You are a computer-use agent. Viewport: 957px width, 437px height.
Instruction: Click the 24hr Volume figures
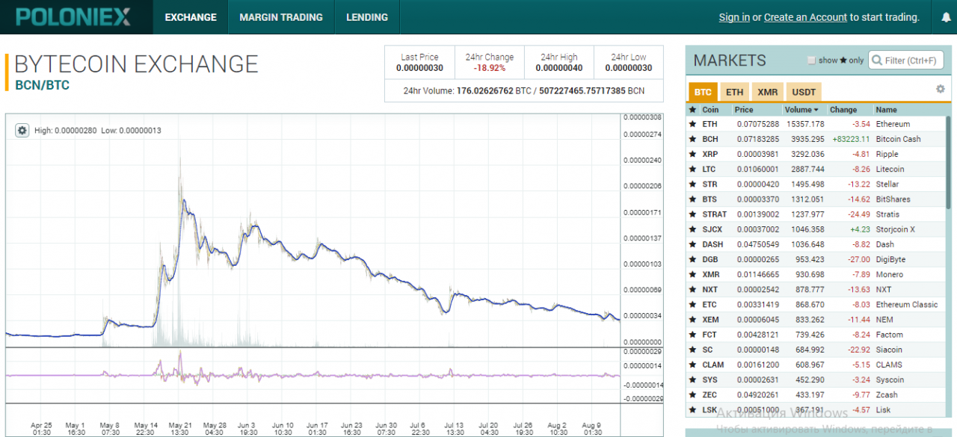coord(523,90)
